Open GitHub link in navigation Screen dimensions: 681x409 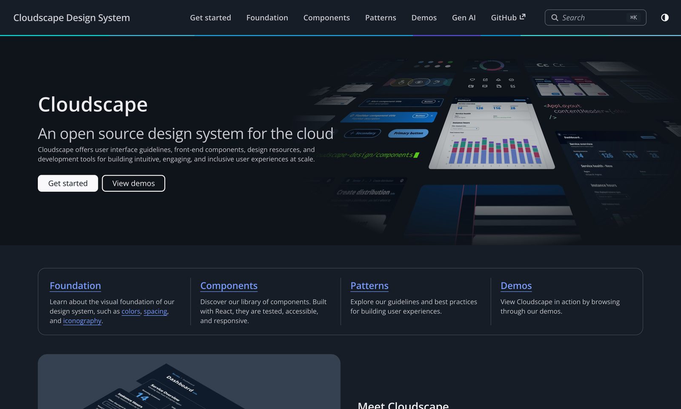pos(508,17)
